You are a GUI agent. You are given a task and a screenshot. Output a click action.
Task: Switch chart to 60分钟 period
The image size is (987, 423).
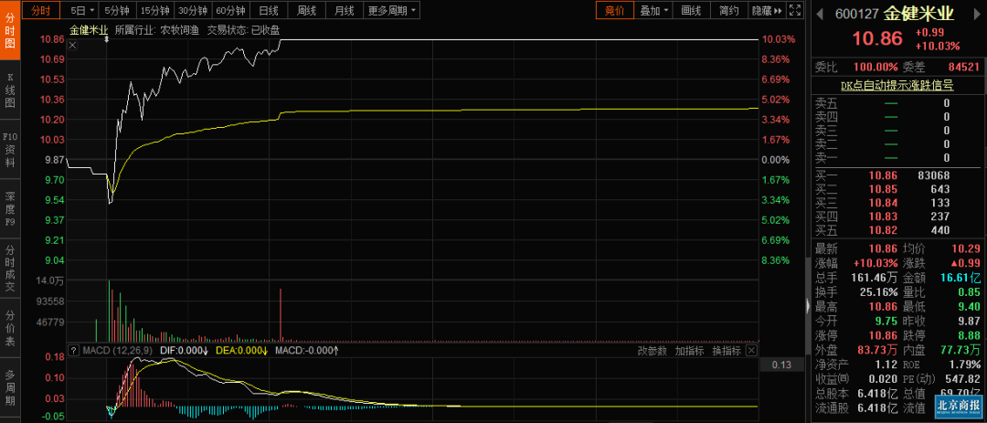[x=230, y=10]
